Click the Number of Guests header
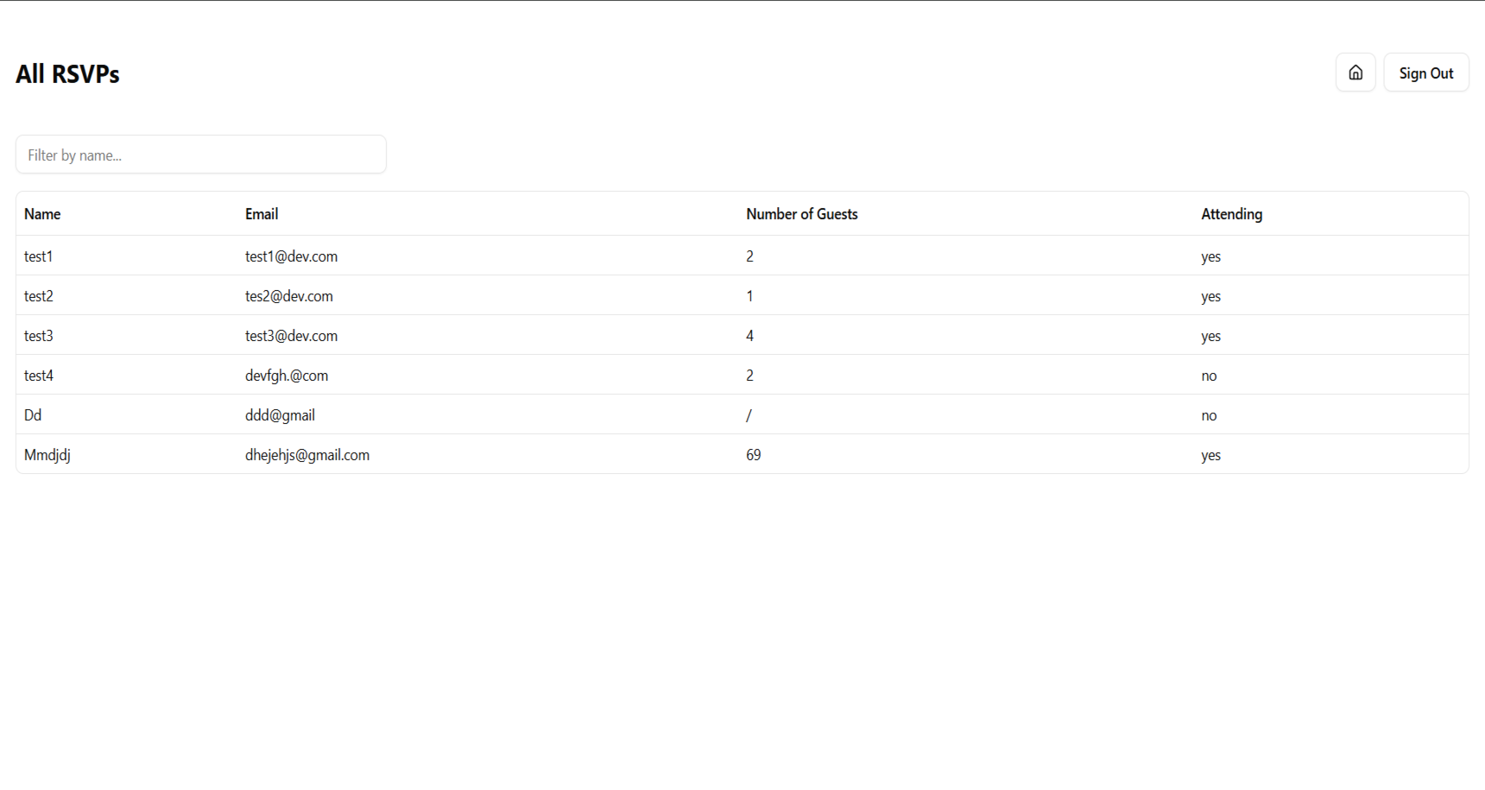Screen dimensions: 1485x790 [x=801, y=214]
